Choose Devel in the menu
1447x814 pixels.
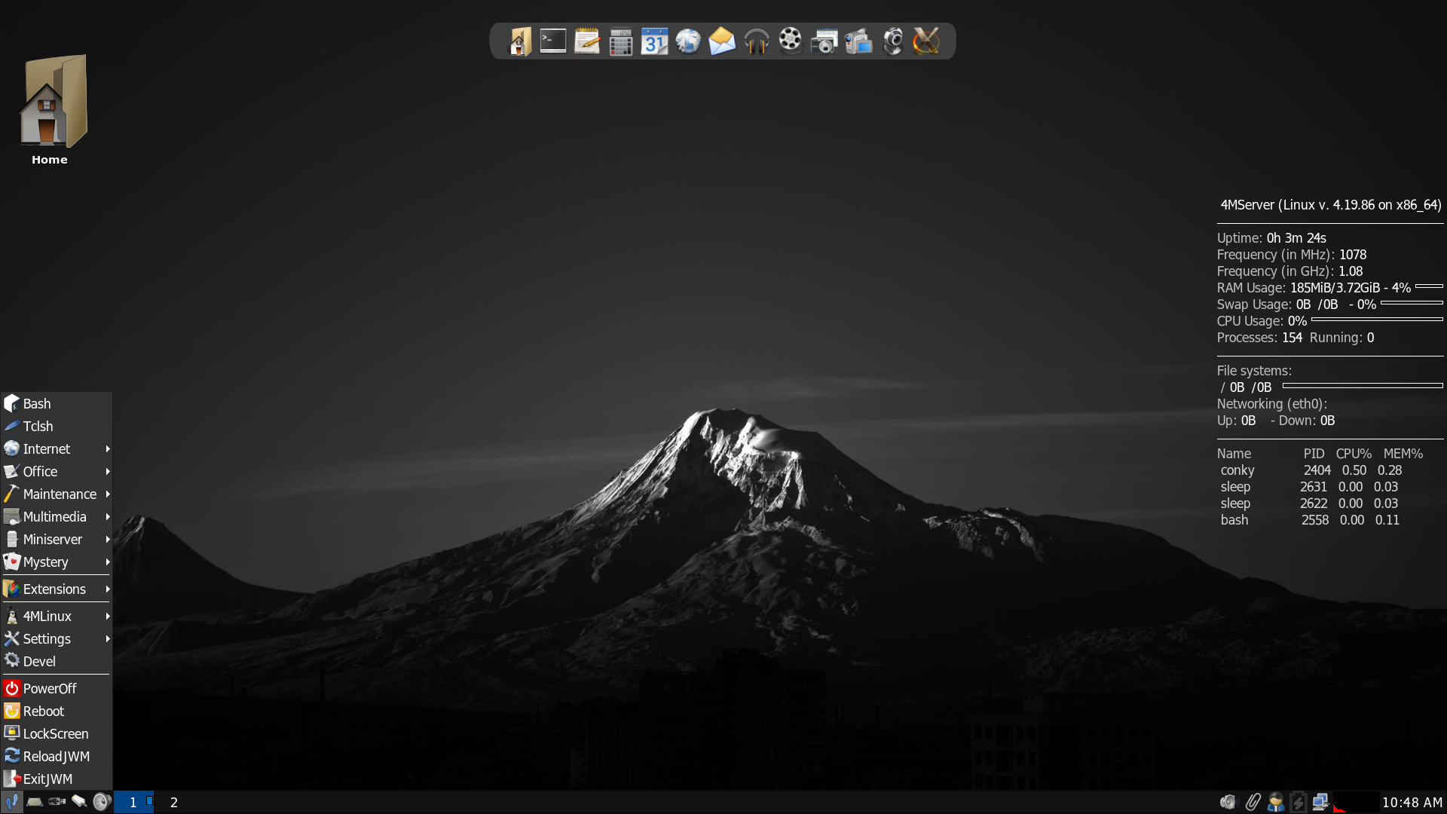57,662
